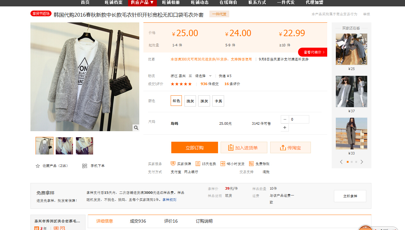Select the 红色 color option
This screenshot has width=405, height=230.
click(x=176, y=101)
